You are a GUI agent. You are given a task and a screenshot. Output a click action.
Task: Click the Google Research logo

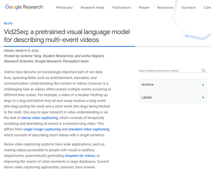(x=24, y=7)
